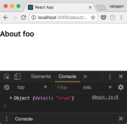Click the About foo heading
Screen dimensions: 127x124
[x=17, y=34]
